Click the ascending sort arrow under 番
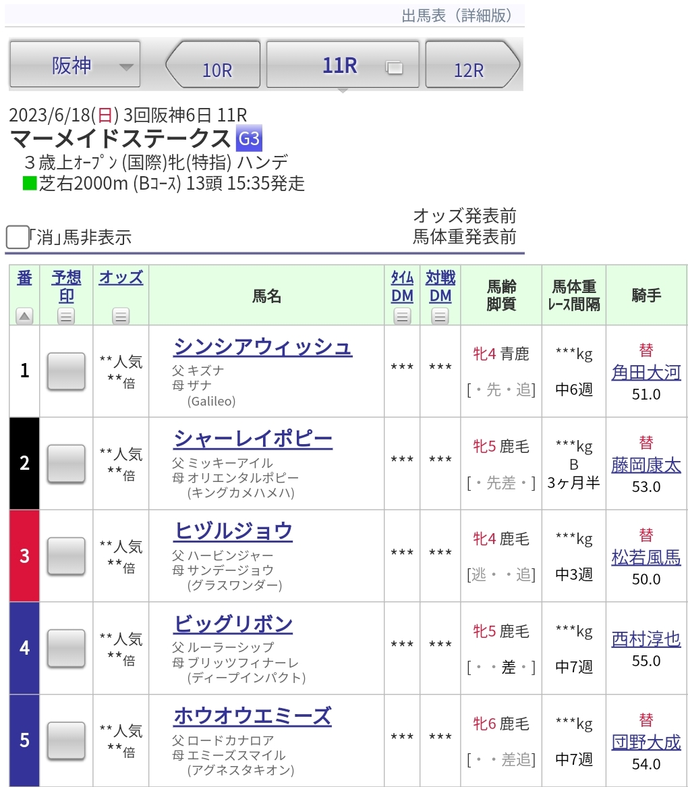The image size is (688, 787). tap(24, 316)
